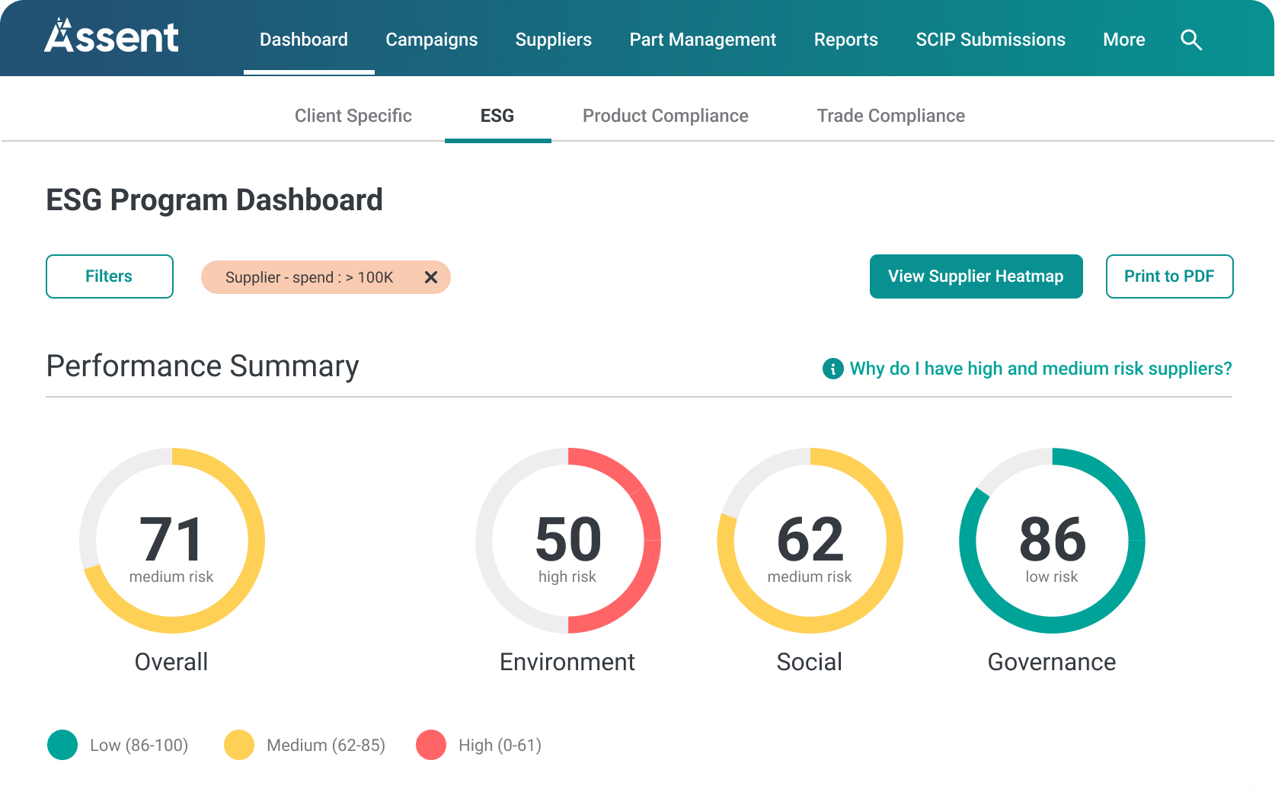
Task: Click the yellow Medium risk legend dot
Action: click(238, 745)
